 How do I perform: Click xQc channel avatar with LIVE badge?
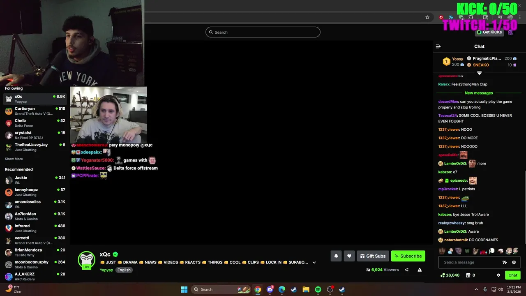coord(87,260)
